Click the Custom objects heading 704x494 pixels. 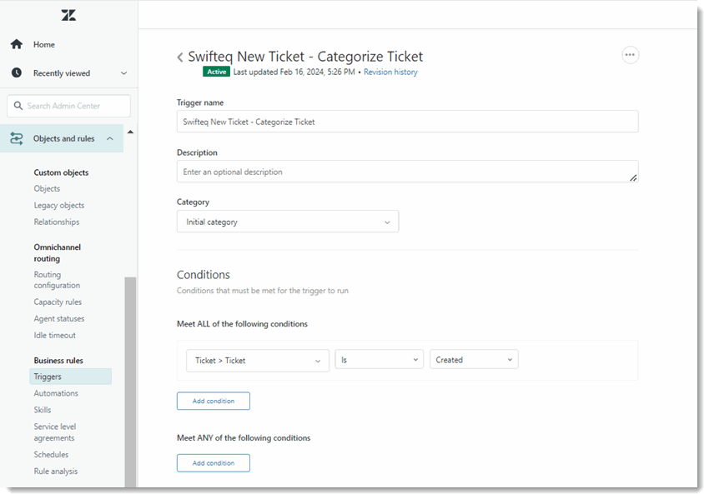point(61,172)
